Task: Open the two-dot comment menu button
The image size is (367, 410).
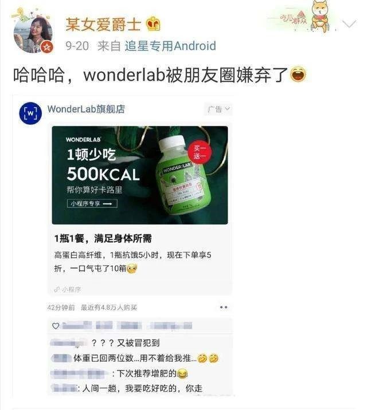Action: (224, 307)
